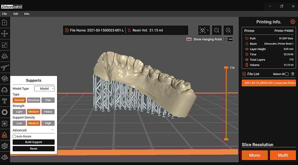Expand the Advanced supports section
The image size is (298, 165).
(33, 130)
